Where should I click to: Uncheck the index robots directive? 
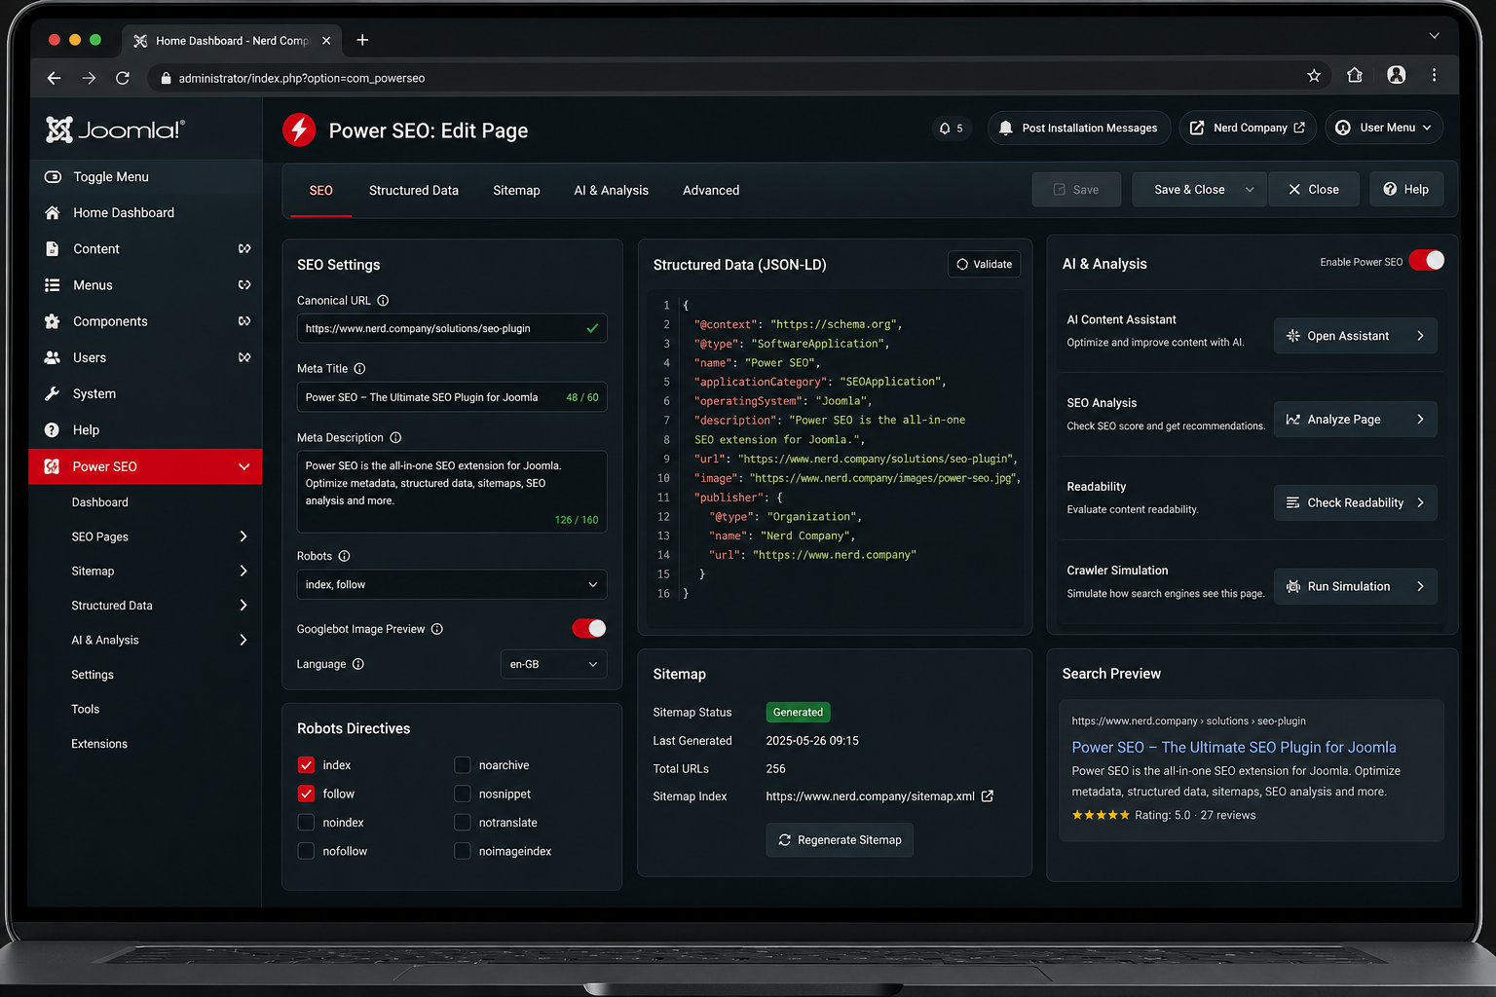[306, 765]
